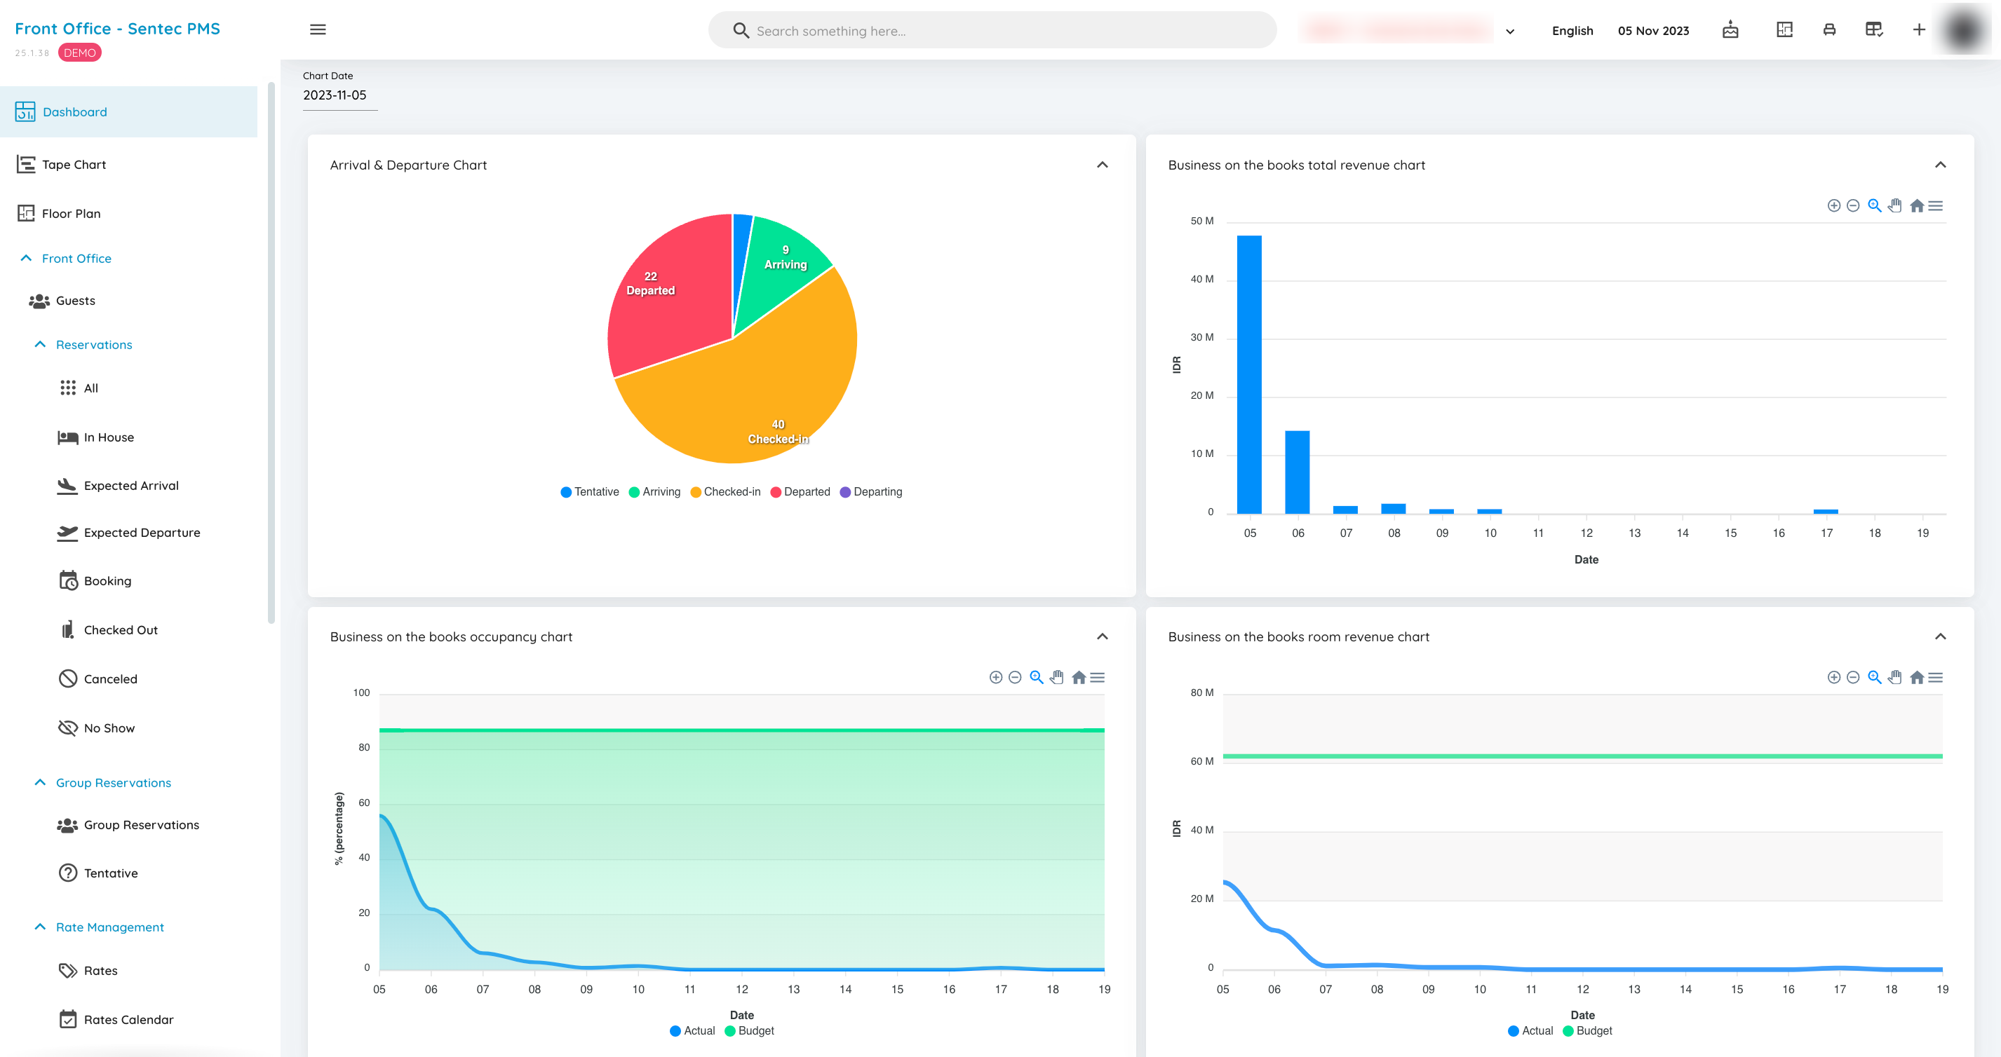
Task: Zoom out on the total revenue chart
Action: tap(1852, 205)
